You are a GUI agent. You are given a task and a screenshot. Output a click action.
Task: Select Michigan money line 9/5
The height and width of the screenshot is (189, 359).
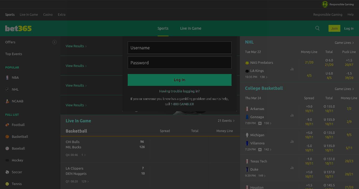349,135
